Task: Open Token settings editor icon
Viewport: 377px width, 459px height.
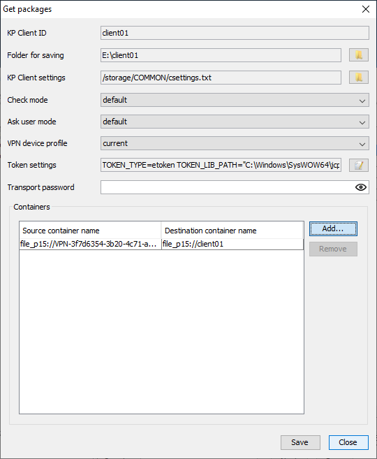Action: click(359, 165)
